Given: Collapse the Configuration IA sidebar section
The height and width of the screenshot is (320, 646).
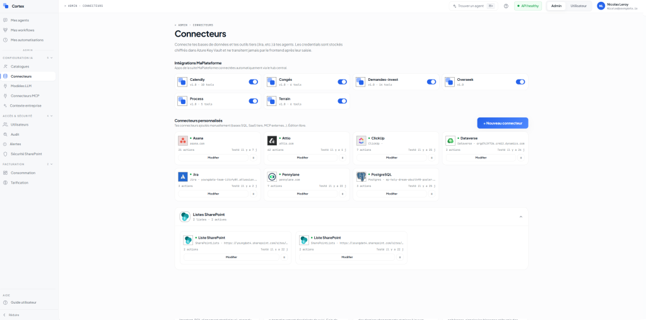Looking at the screenshot, I should pos(52,57).
